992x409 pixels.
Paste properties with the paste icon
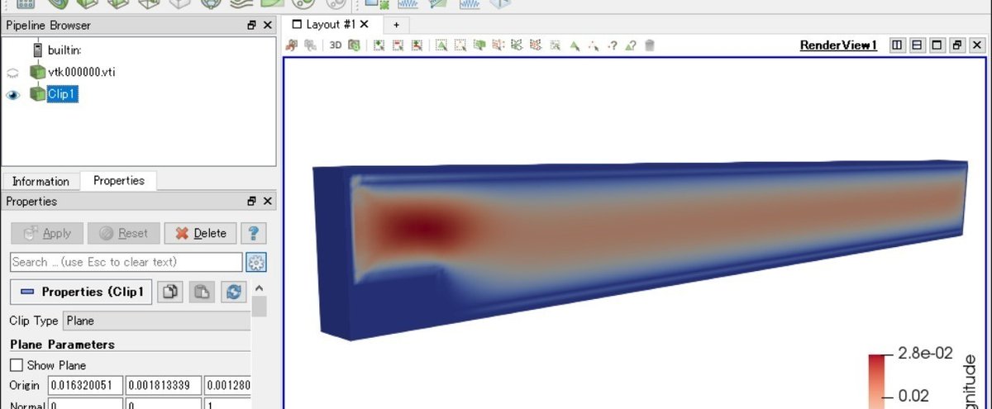(x=202, y=292)
